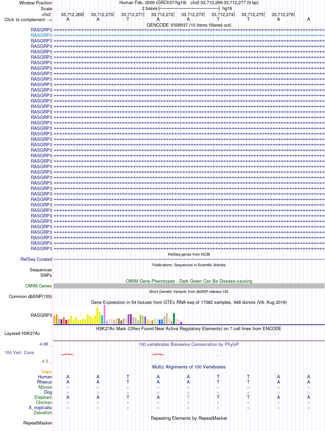
Task: Select the Scale track label
Action: pyautogui.click(x=46, y=9)
